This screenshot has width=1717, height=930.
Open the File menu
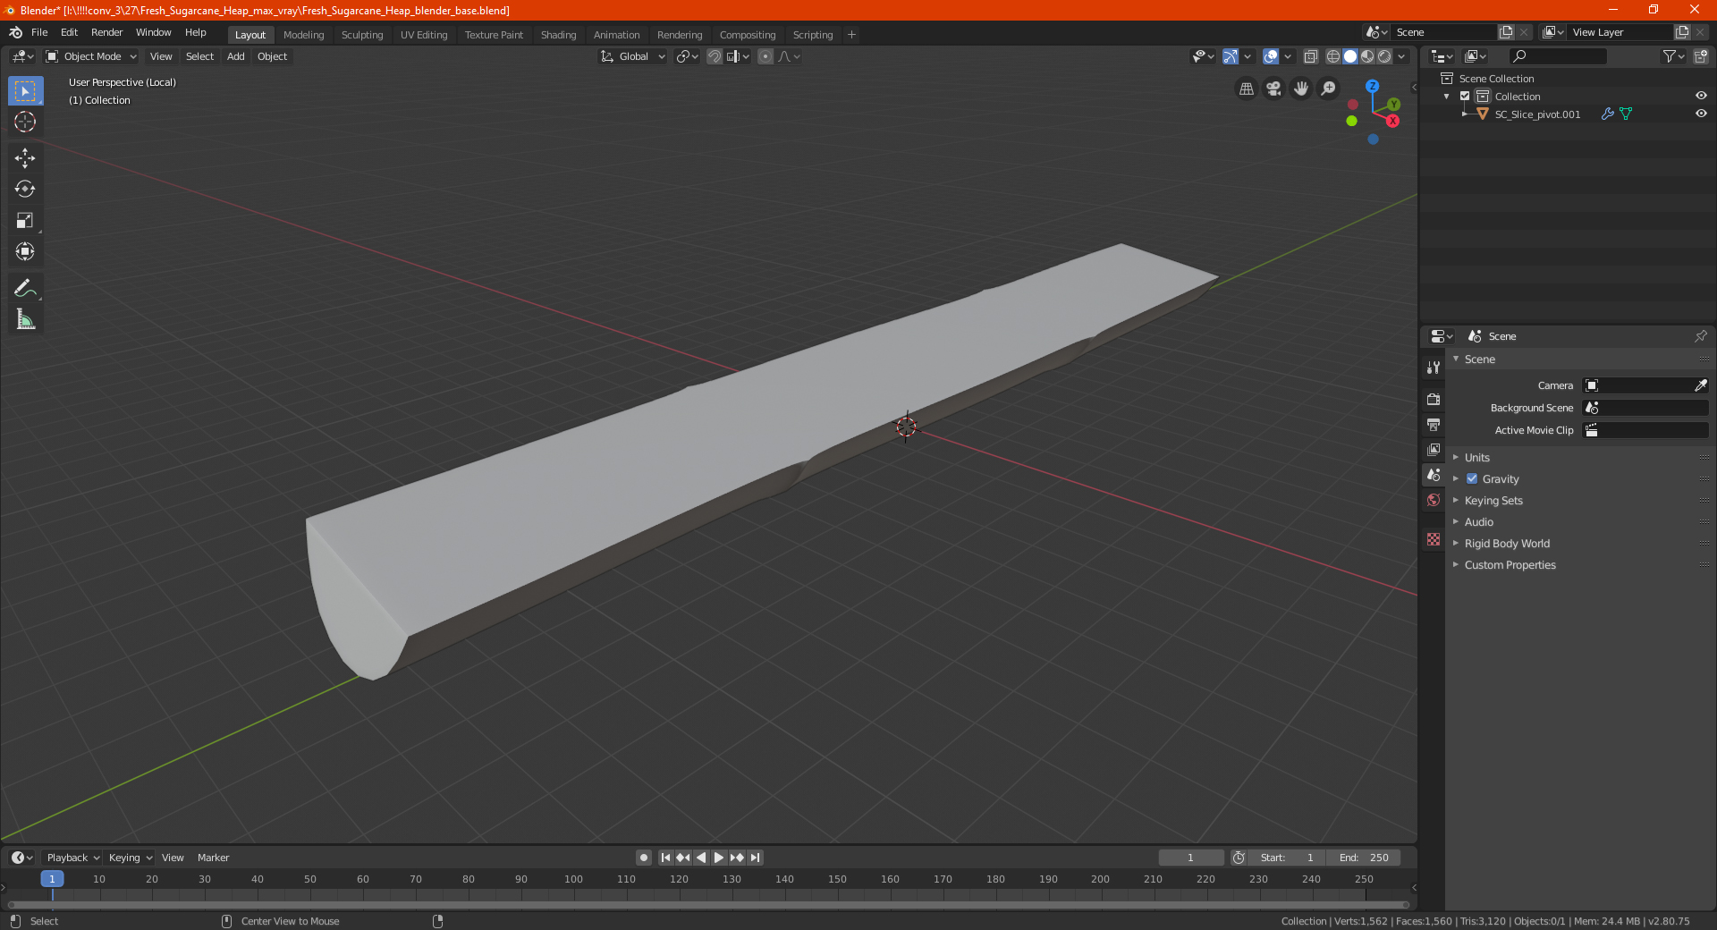39,32
